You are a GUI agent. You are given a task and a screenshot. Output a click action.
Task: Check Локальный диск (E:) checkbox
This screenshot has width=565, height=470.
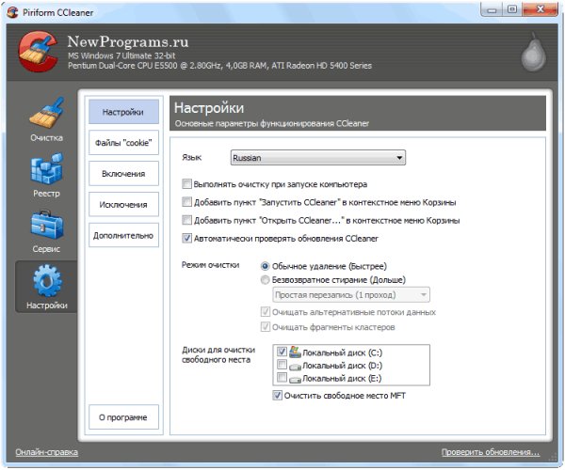click(282, 378)
